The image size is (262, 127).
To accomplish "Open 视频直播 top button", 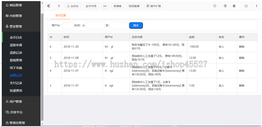I will click(134, 6).
